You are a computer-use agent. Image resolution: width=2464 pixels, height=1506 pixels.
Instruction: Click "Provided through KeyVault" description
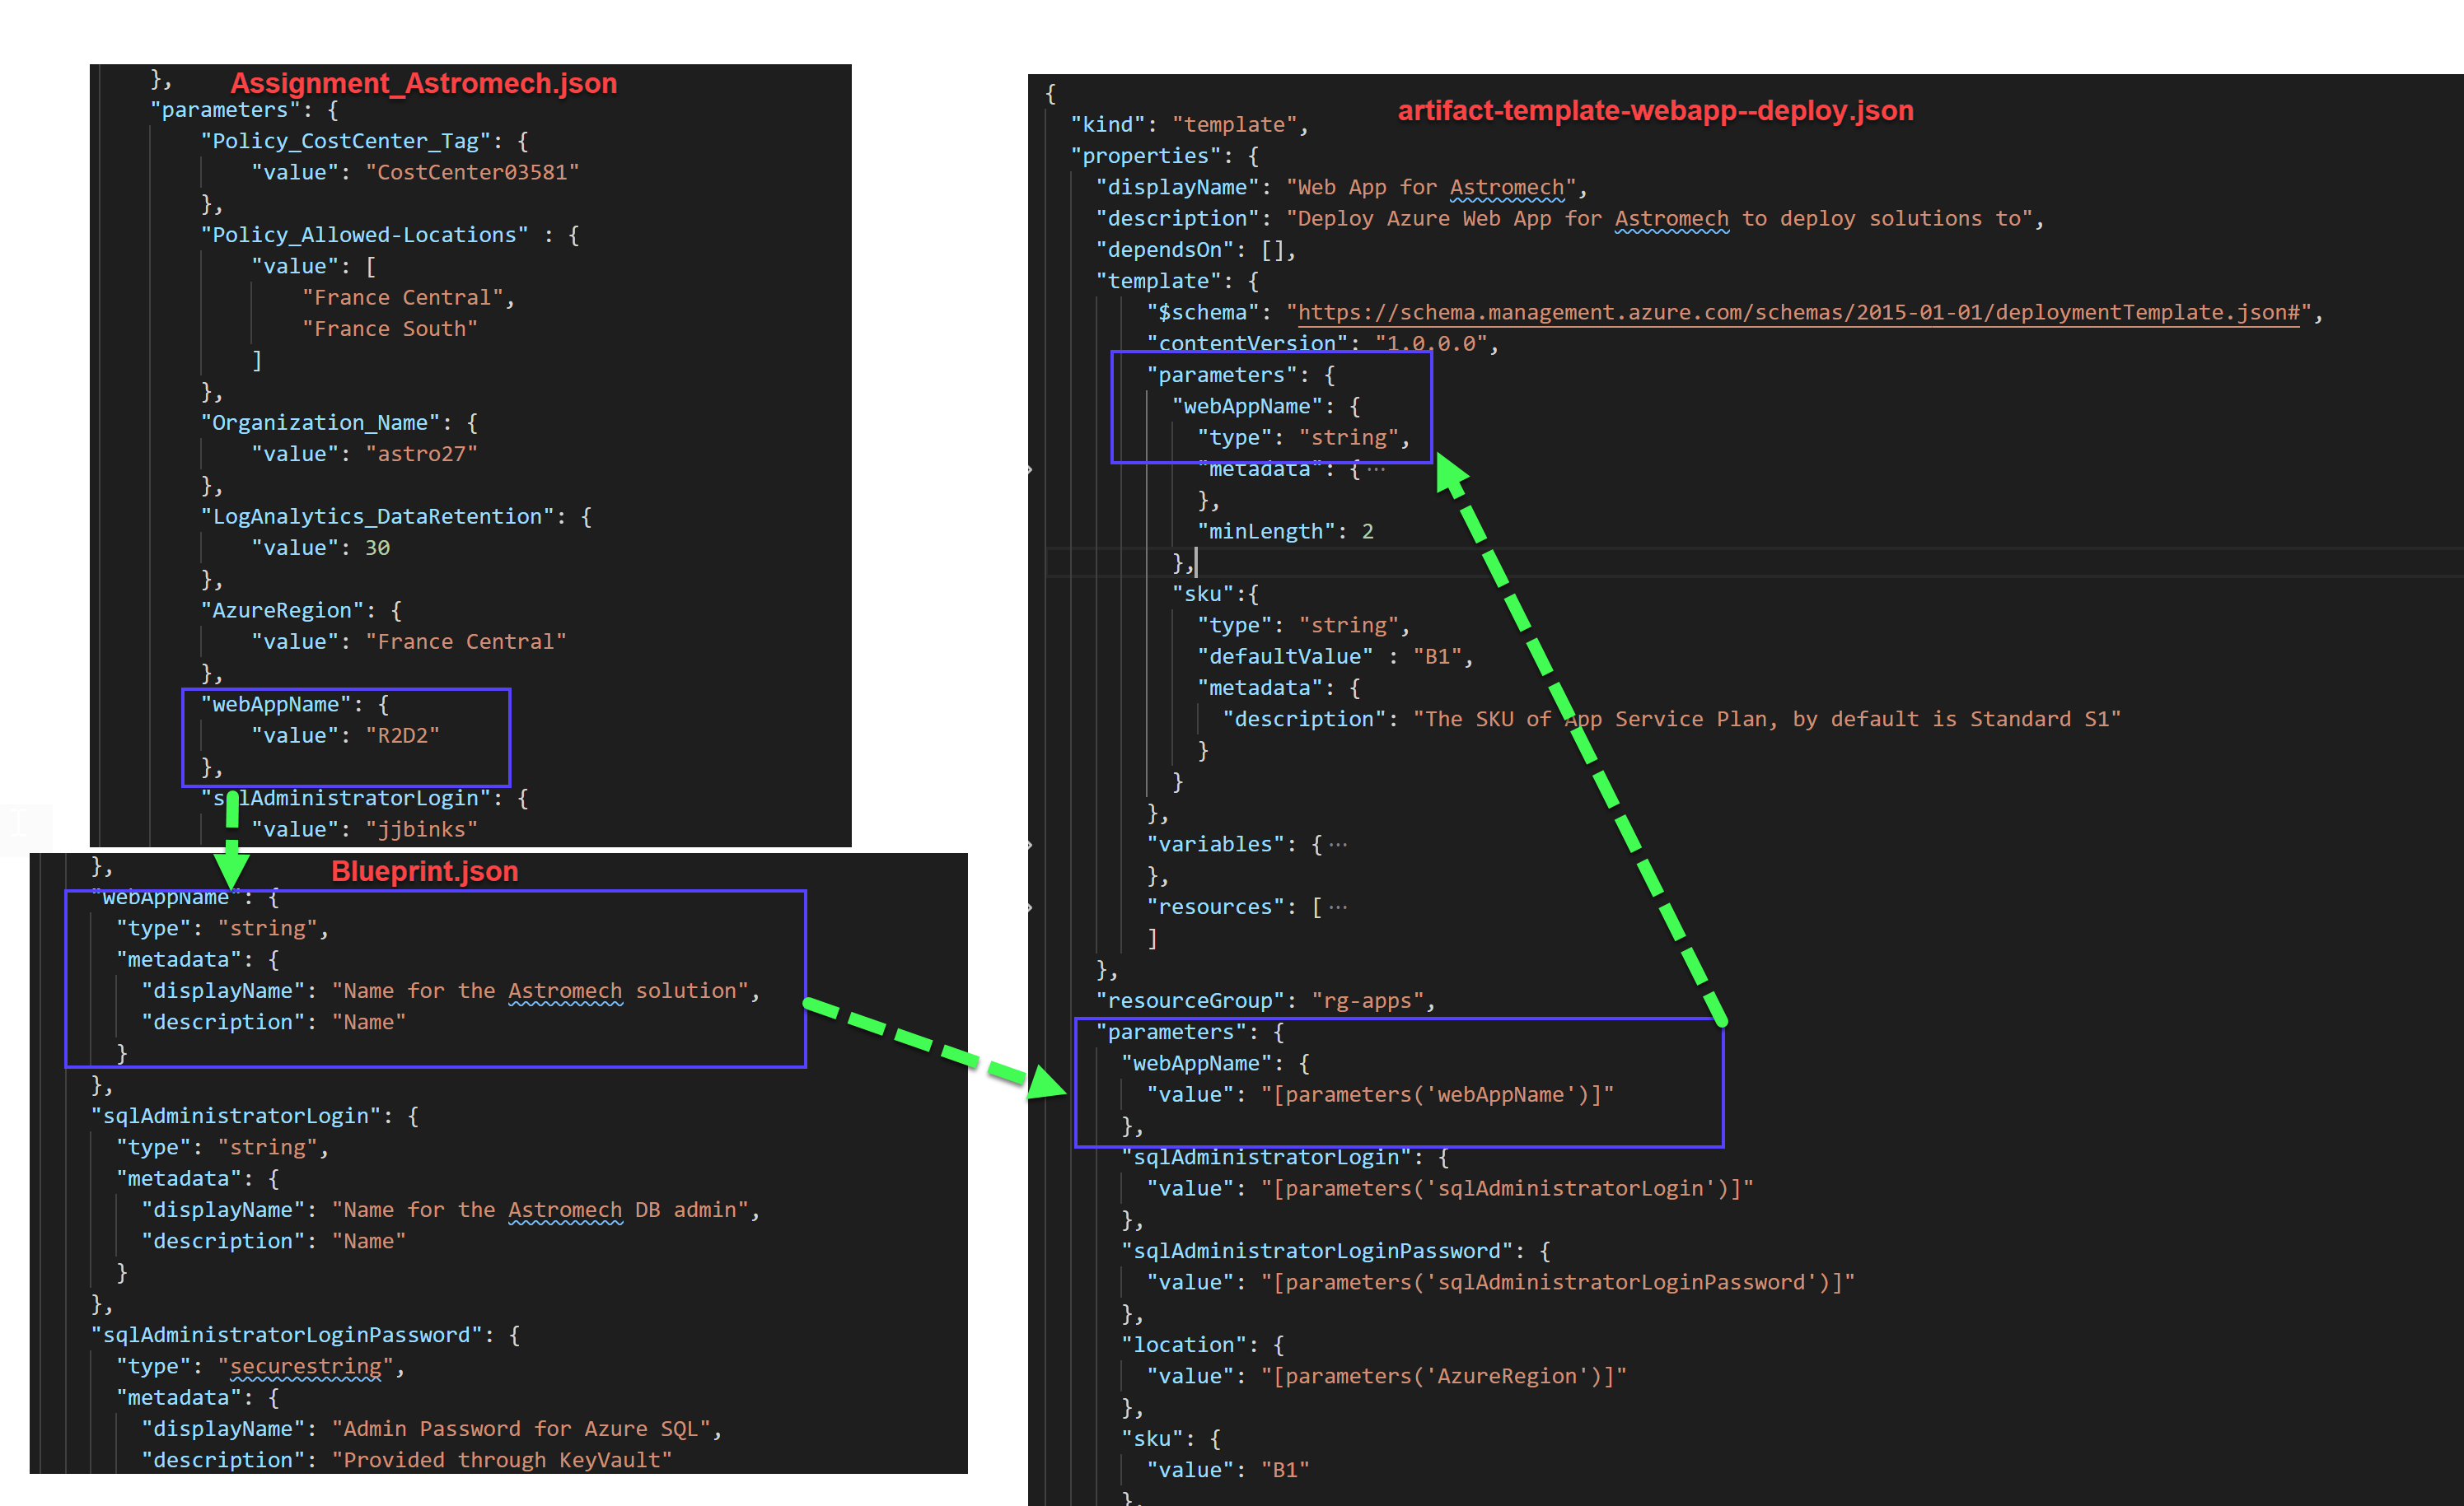[x=502, y=1460]
